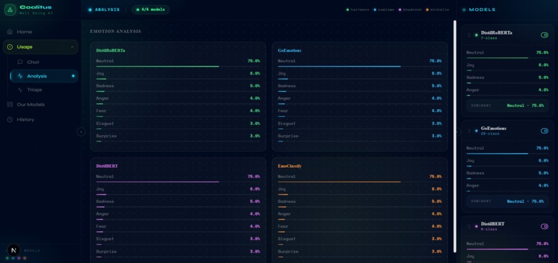Collapse the Usage menu chevron
This screenshot has height=263, width=558.
click(72, 47)
